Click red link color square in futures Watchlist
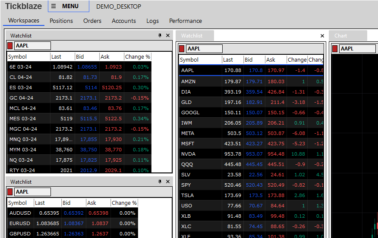 click(x=10, y=46)
